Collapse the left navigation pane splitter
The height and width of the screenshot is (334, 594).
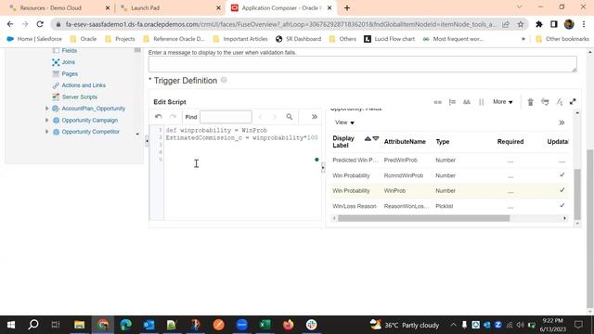(147, 141)
